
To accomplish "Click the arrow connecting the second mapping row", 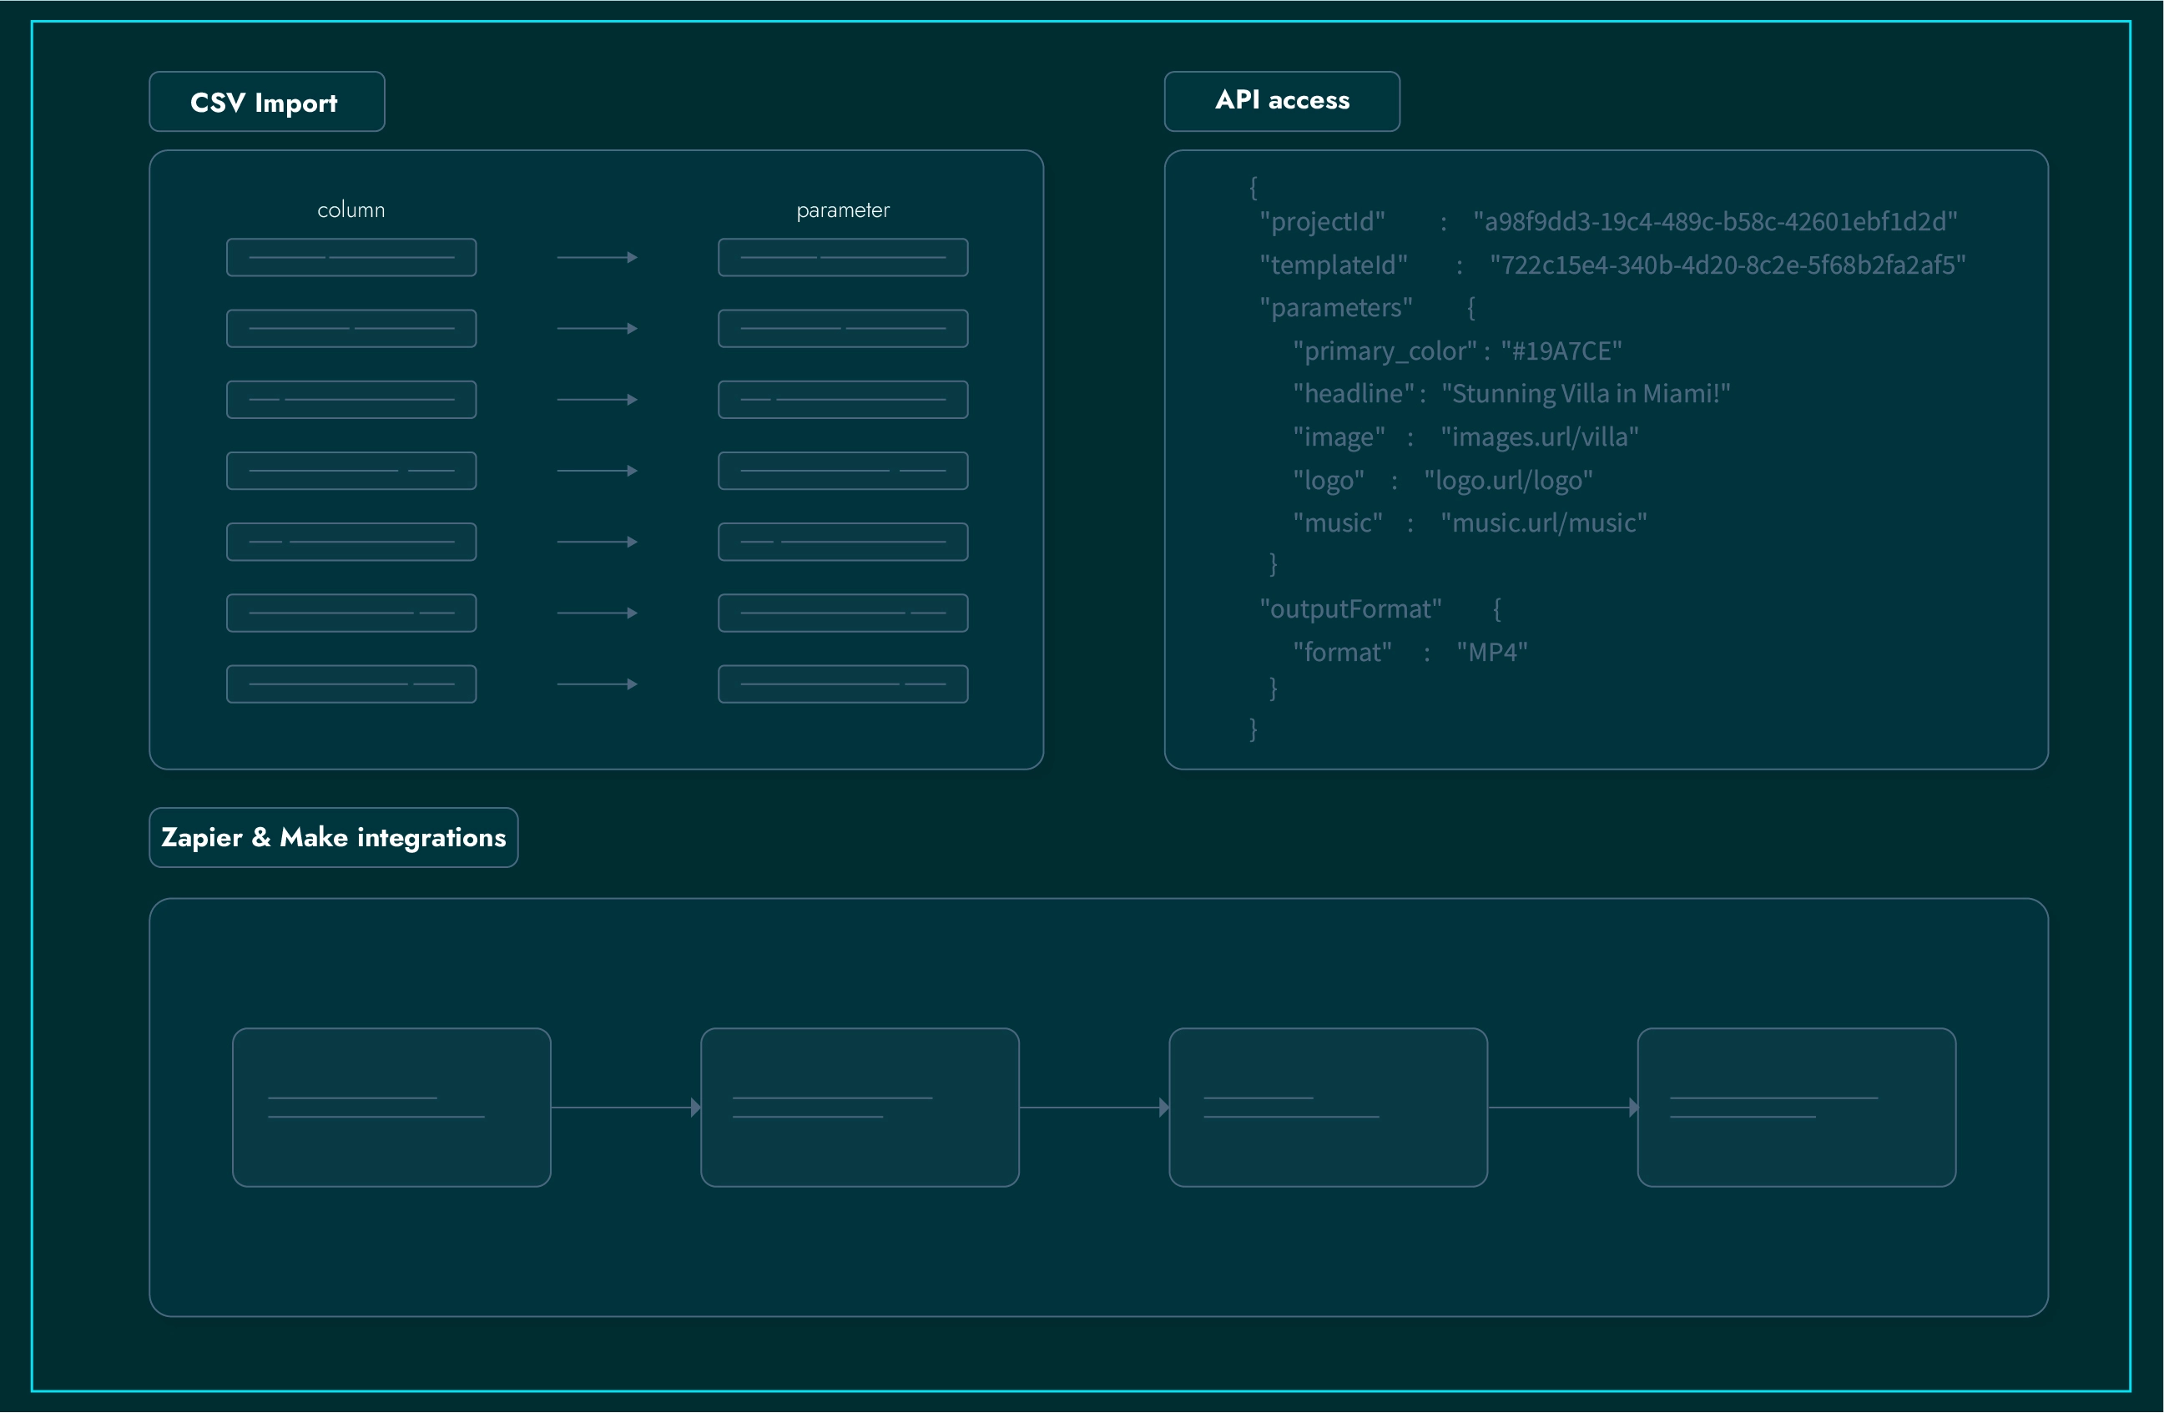I will pos(598,328).
